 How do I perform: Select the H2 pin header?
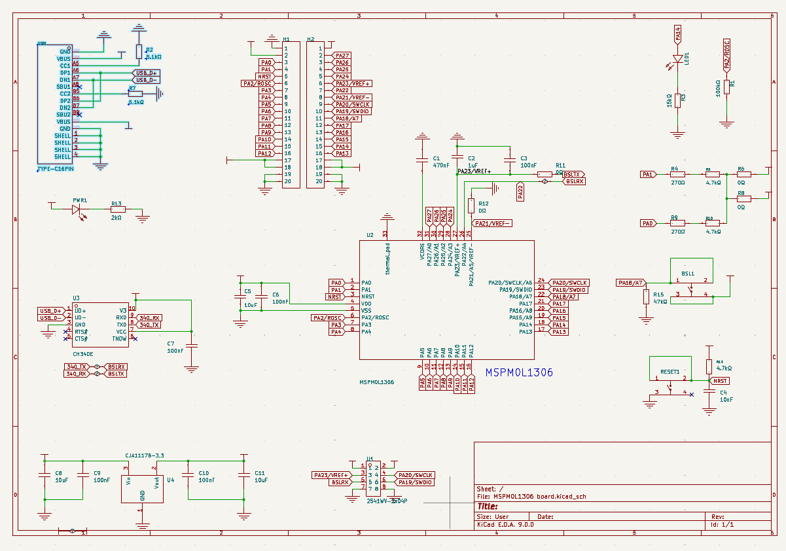tap(315, 115)
